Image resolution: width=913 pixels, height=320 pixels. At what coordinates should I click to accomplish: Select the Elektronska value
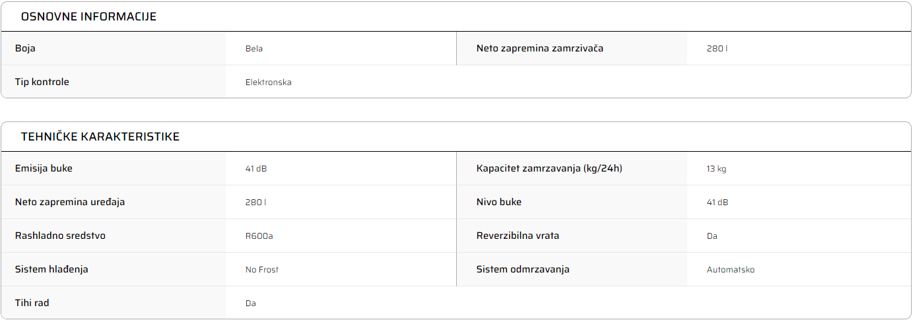[x=269, y=82]
